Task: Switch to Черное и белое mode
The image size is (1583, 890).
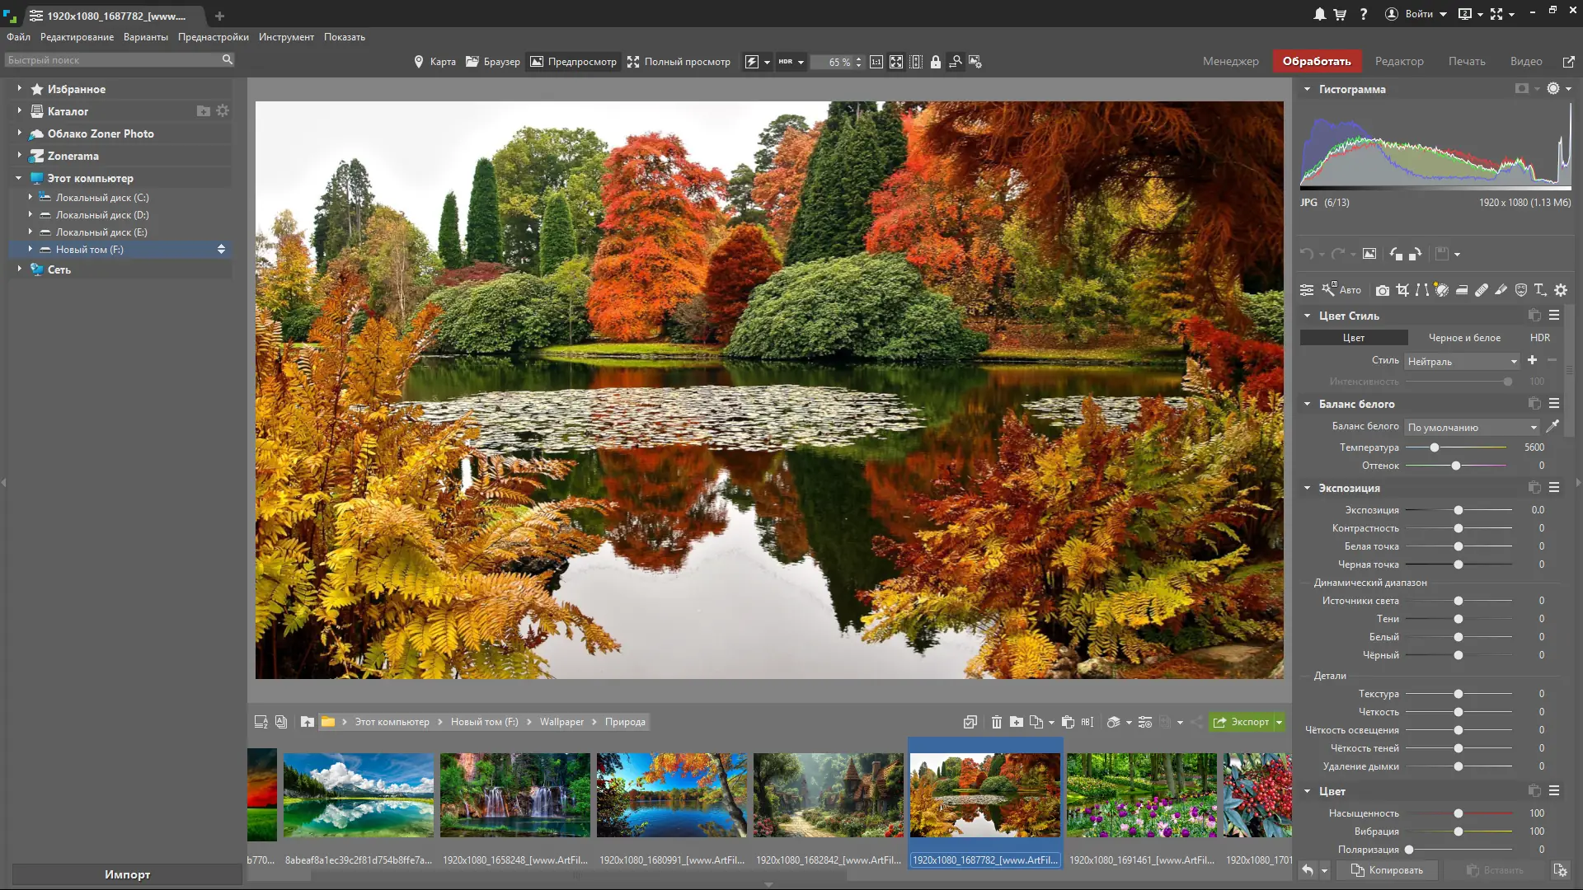Action: tap(1466, 338)
